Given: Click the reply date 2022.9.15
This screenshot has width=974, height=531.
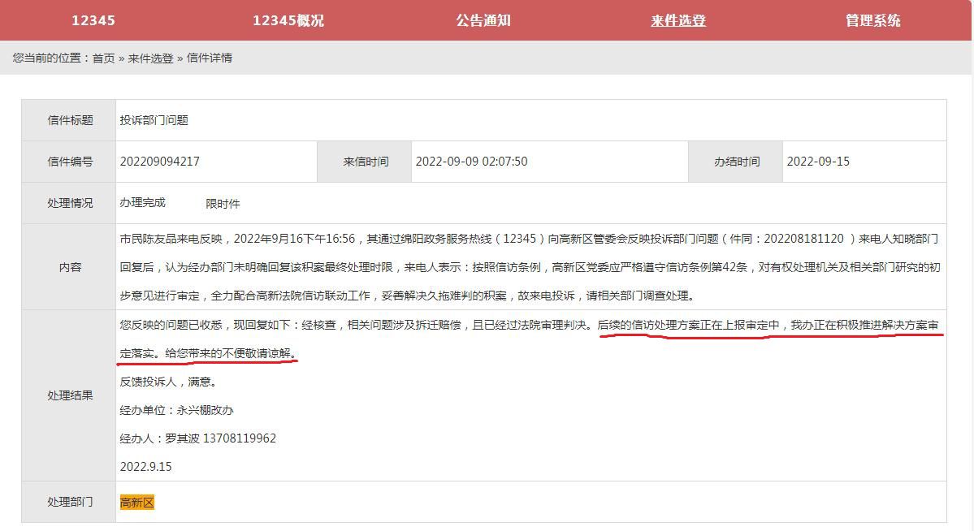Looking at the screenshot, I should (x=145, y=467).
